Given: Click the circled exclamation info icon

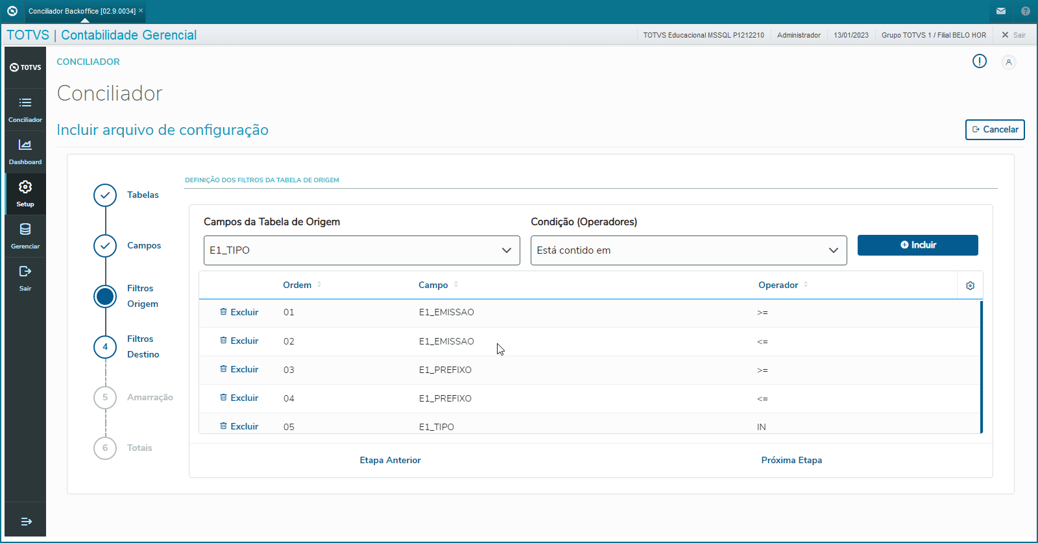Looking at the screenshot, I should 980,62.
